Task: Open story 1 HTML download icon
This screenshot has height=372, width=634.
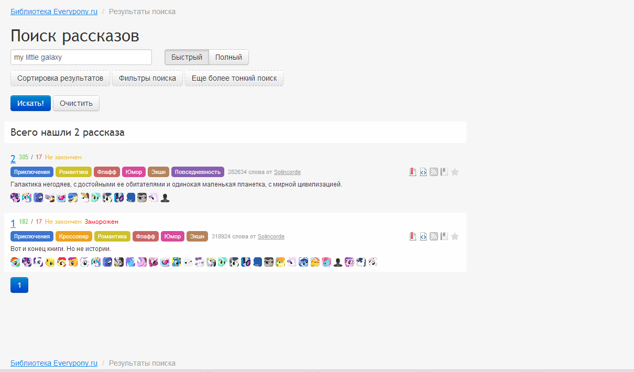Action: [423, 236]
